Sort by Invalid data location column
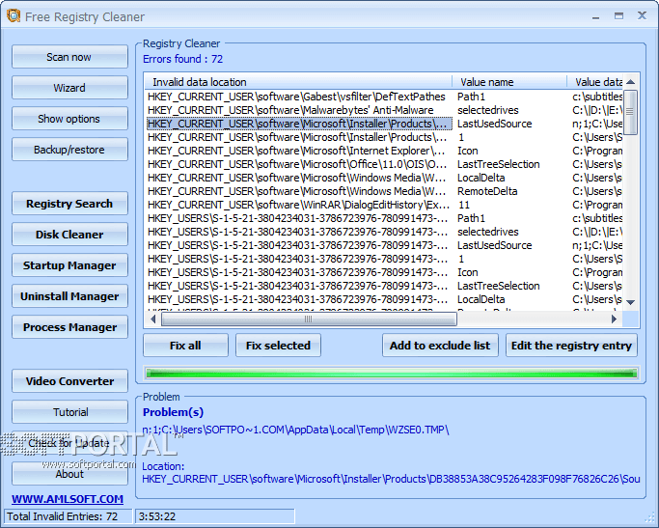This screenshot has width=659, height=528. point(298,81)
